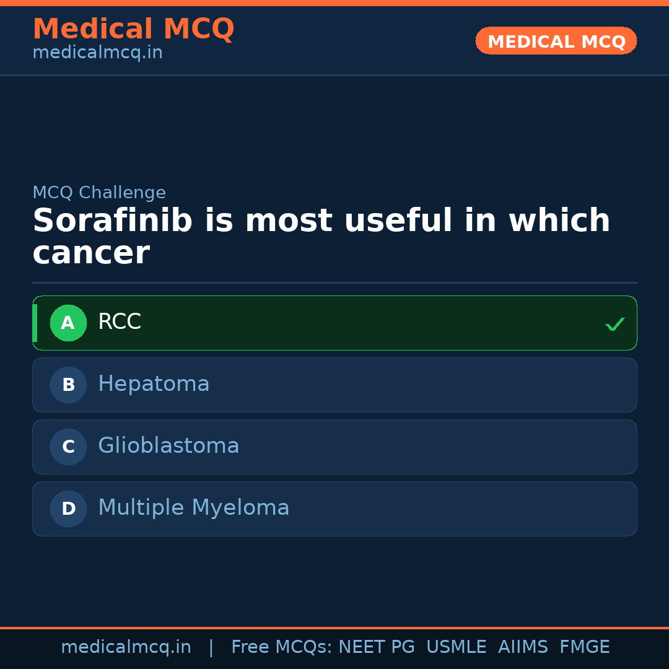The width and height of the screenshot is (669, 669).
Task: Choose the Glioblastoma answer option
Action: pyautogui.click(x=334, y=447)
